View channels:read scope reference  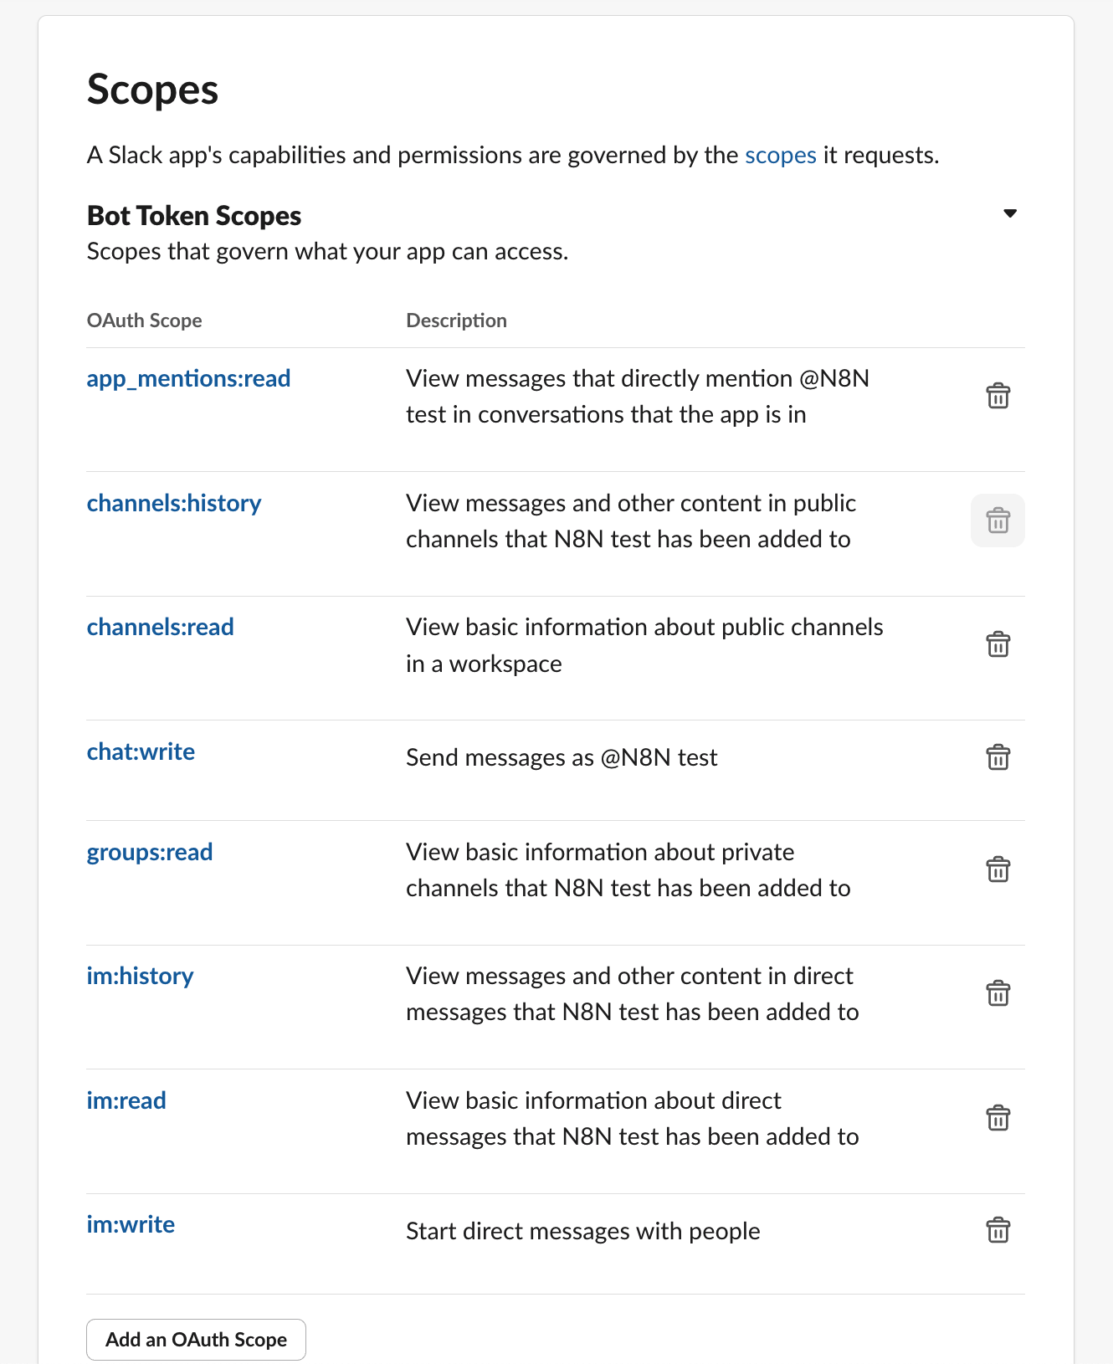(x=160, y=627)
